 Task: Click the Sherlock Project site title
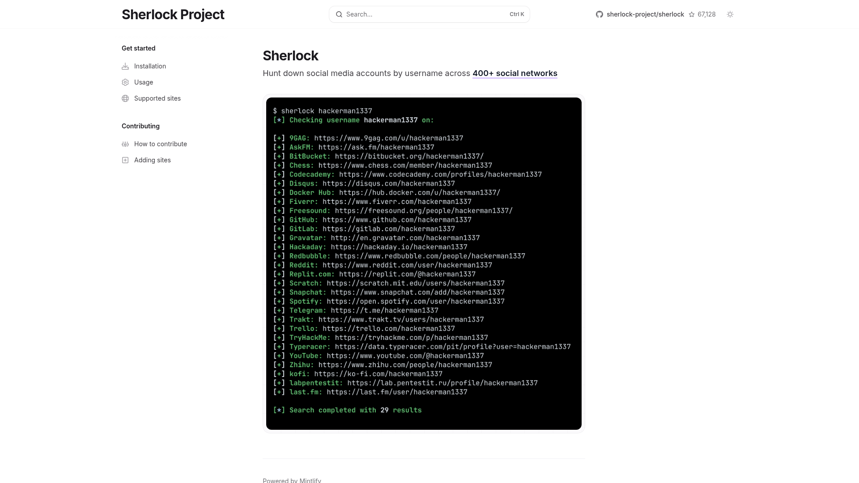point(173,14)
